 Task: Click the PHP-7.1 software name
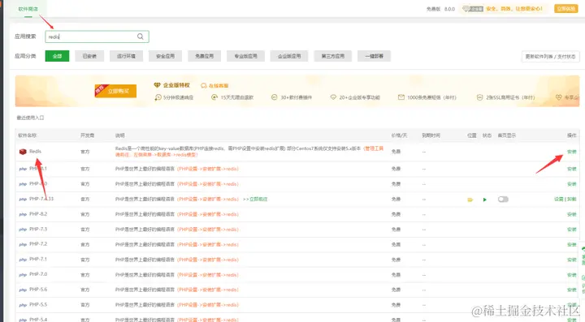[38, 259]
